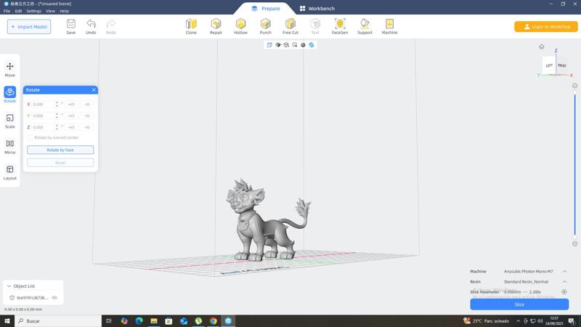
Task: Click the Redo icon
Action: coord(111,27)
